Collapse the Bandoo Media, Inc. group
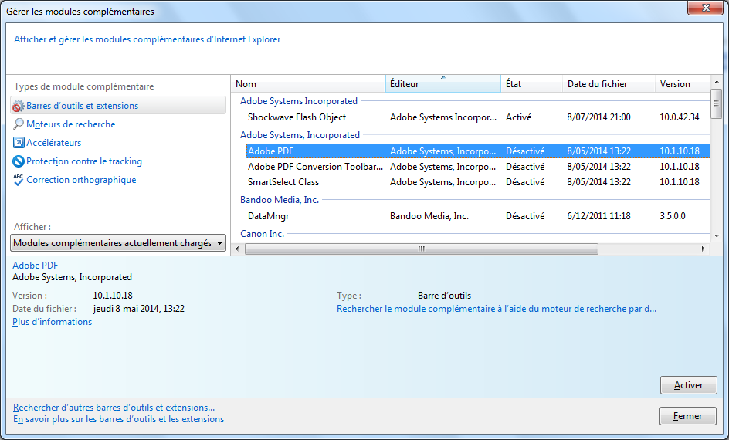Image resolution: width=729 pixels, height=440 pixels. 280,200
